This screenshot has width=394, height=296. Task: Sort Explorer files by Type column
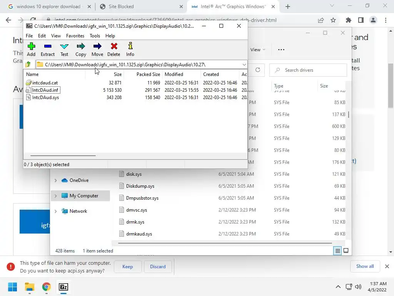279,86
